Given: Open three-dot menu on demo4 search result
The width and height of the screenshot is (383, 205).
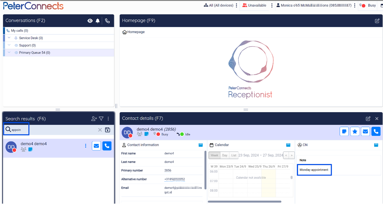Looking at the screenshot, I should point(85,146).
